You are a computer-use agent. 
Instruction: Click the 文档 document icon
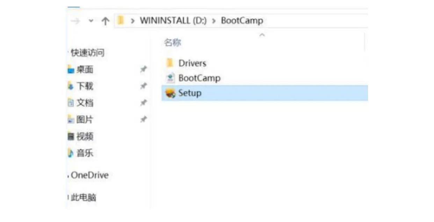71,103
